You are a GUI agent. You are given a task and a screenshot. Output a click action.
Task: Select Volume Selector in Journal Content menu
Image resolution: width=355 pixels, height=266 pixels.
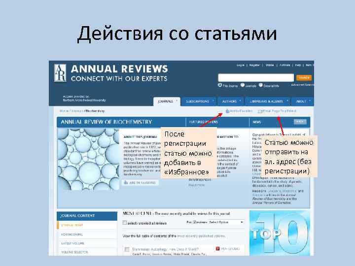click(87, 252)
